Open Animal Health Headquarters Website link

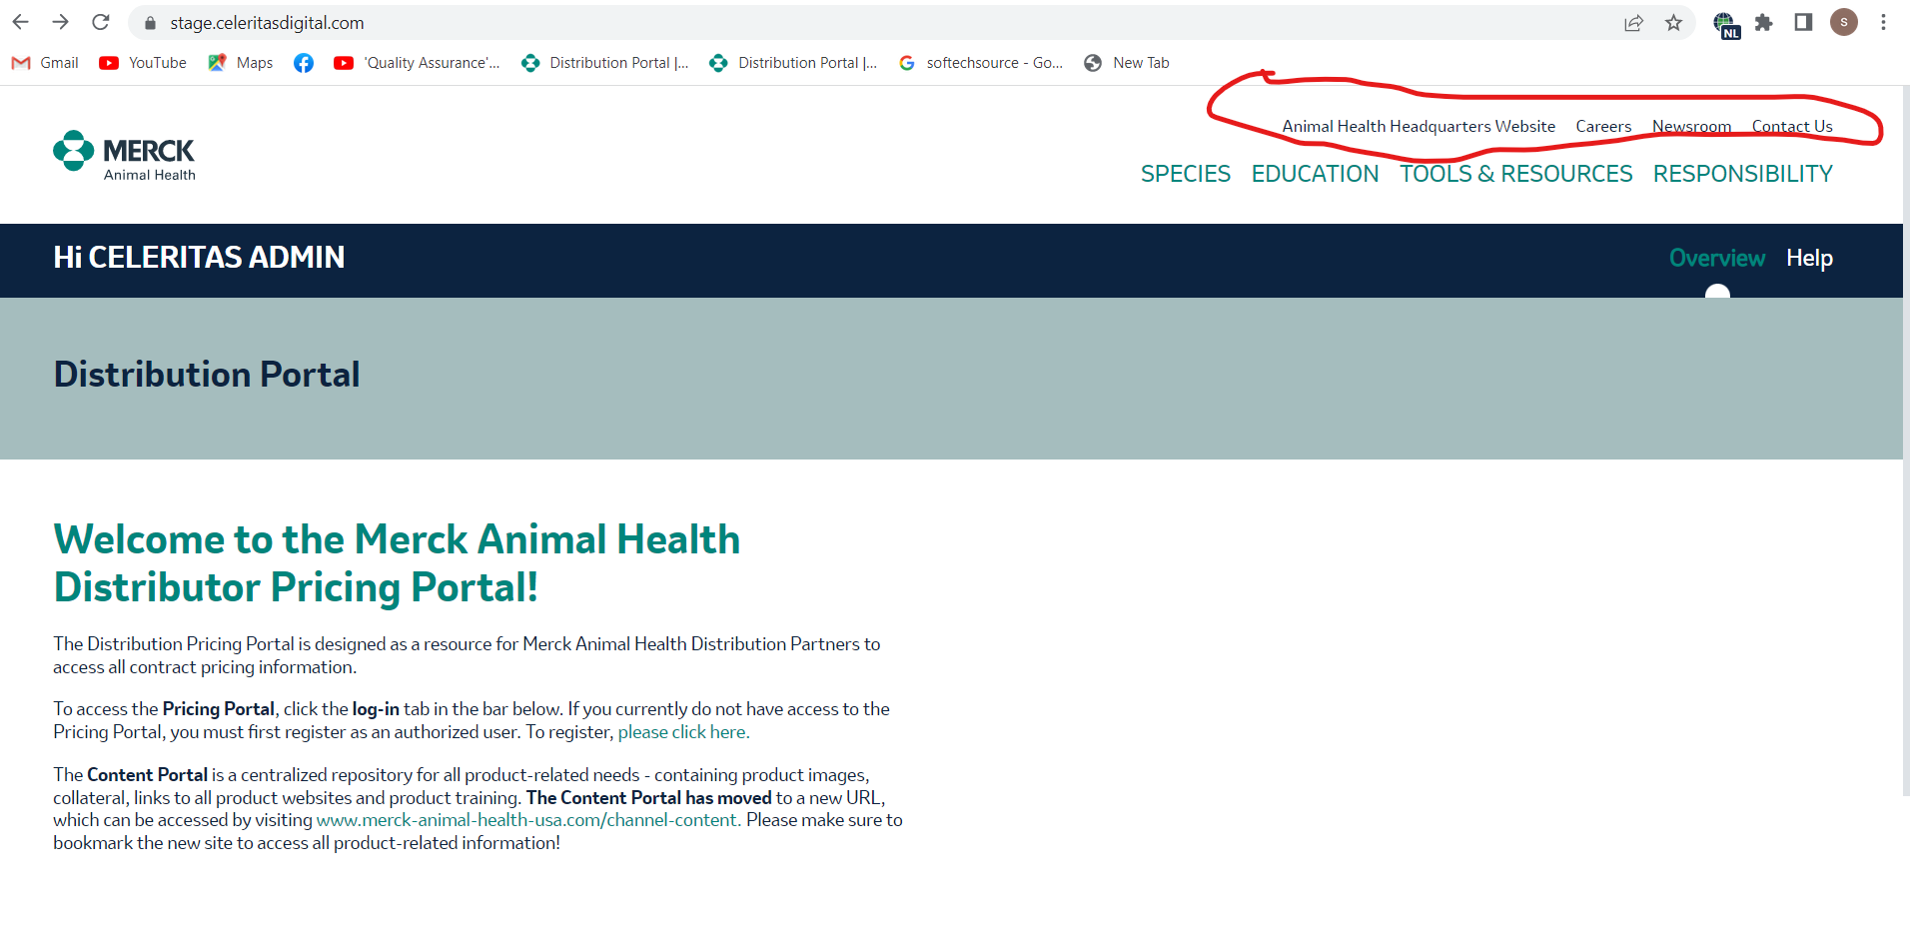[x=1419, y=126]
